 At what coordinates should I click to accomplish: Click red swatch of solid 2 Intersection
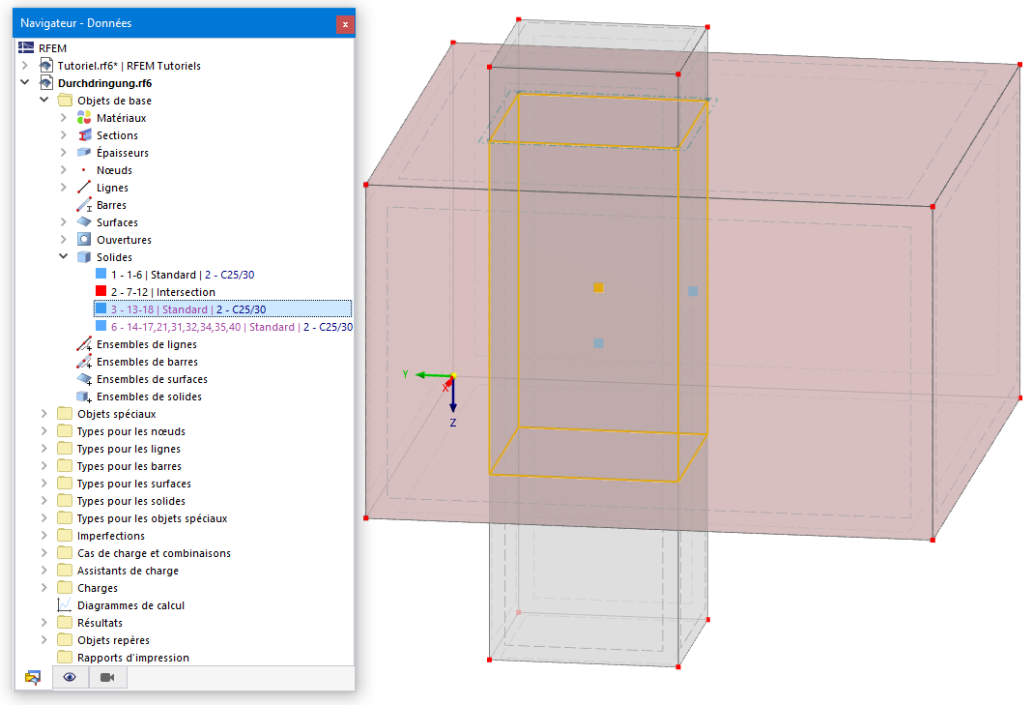pyautogui.click(x=100, y=291)
